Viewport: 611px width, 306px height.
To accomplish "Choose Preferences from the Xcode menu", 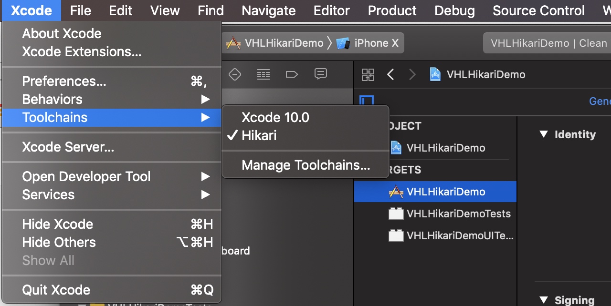I will tap(64, 81).
